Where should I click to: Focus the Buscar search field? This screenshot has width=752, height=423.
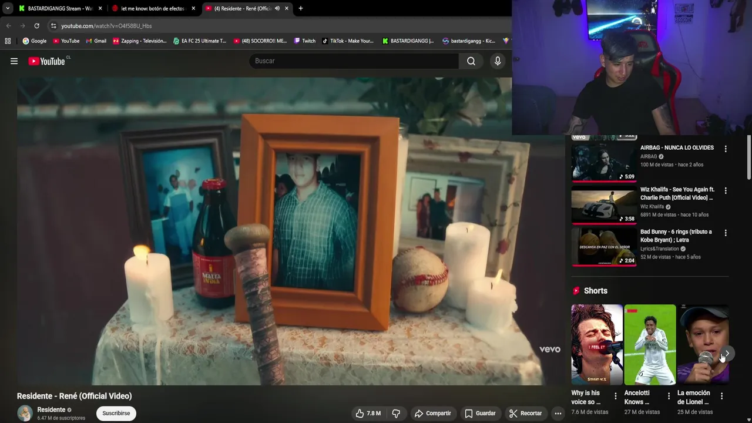[x=354, y=61]
